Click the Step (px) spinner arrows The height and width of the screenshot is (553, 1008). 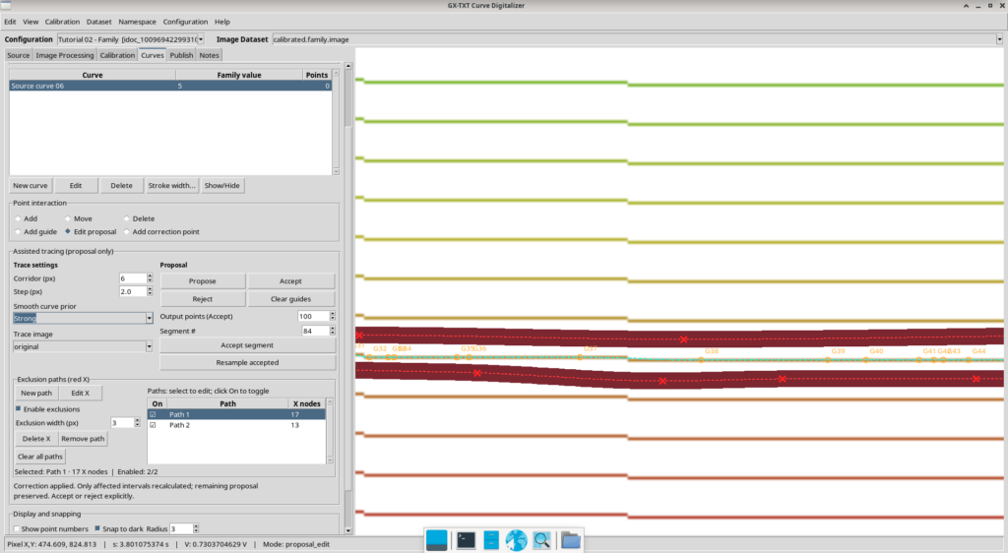tap(150, 291)
